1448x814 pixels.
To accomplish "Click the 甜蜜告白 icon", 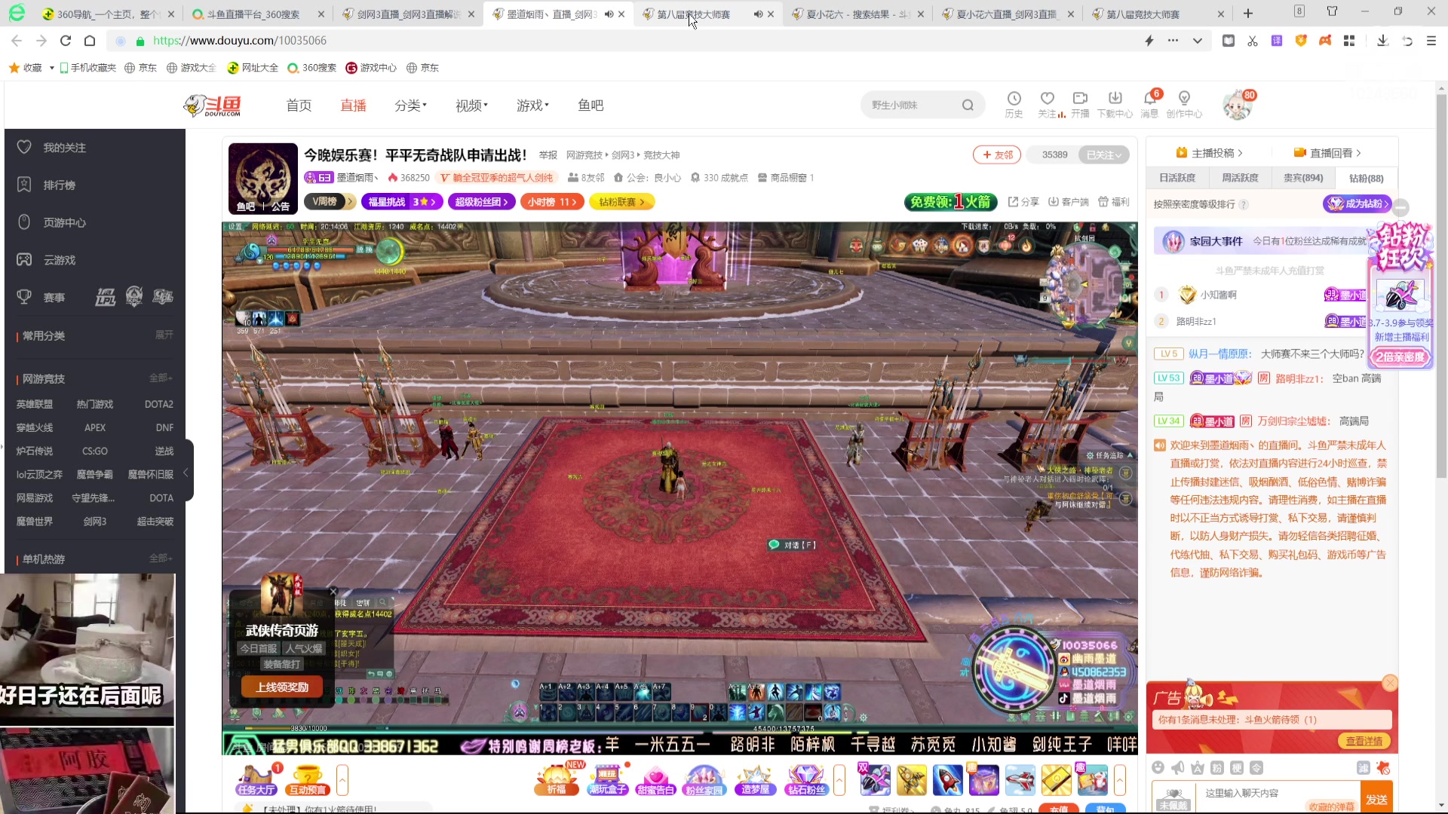I will pyautogui.click(x=655, y=780).
